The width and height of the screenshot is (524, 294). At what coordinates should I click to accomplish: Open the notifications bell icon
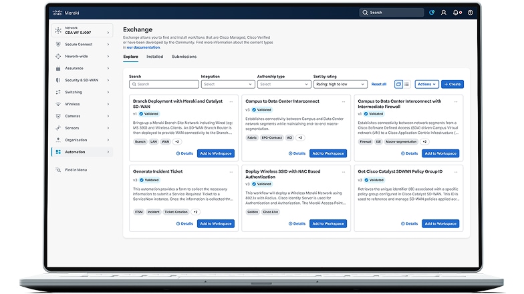tap(456, 12)
